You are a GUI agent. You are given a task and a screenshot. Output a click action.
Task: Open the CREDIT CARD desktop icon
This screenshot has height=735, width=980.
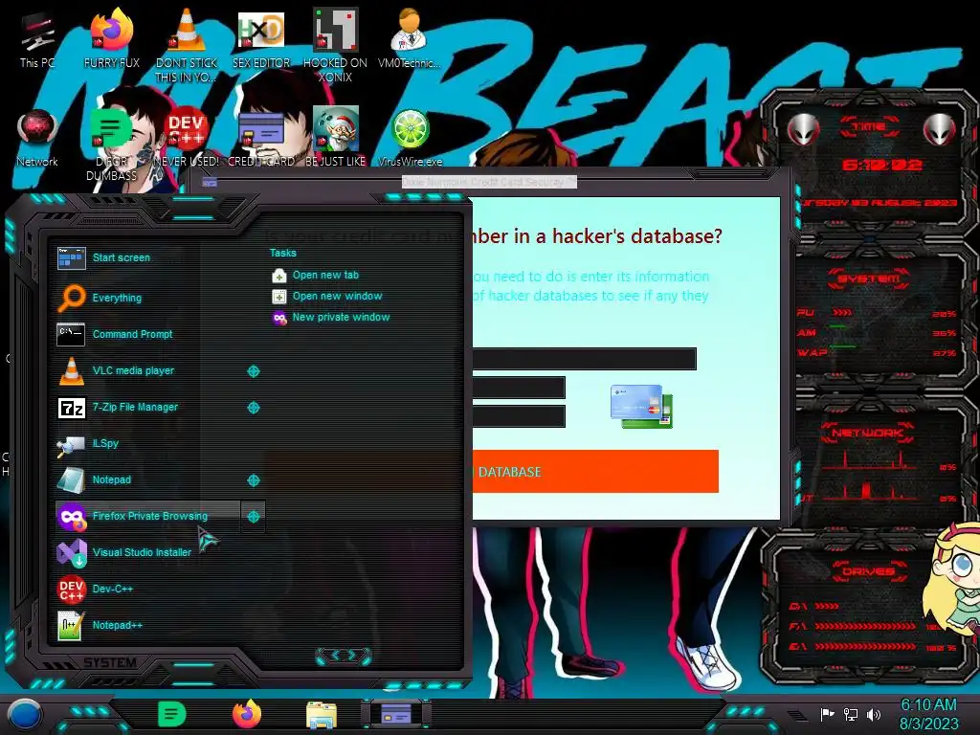click(x=260, y=138)
